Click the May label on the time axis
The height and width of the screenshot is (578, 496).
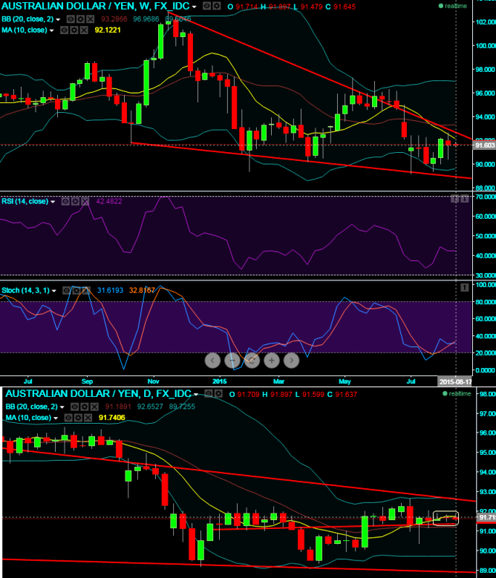pos(345,381)
